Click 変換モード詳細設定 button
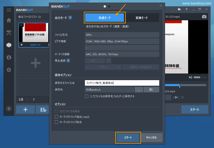The width and height of the screenshot is (214, 148). pos(141,67)
